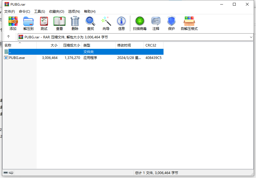The width and height of the screenshot is (256, 178).
Task: Sort by CRC32 column header
Action: [153, 45]
